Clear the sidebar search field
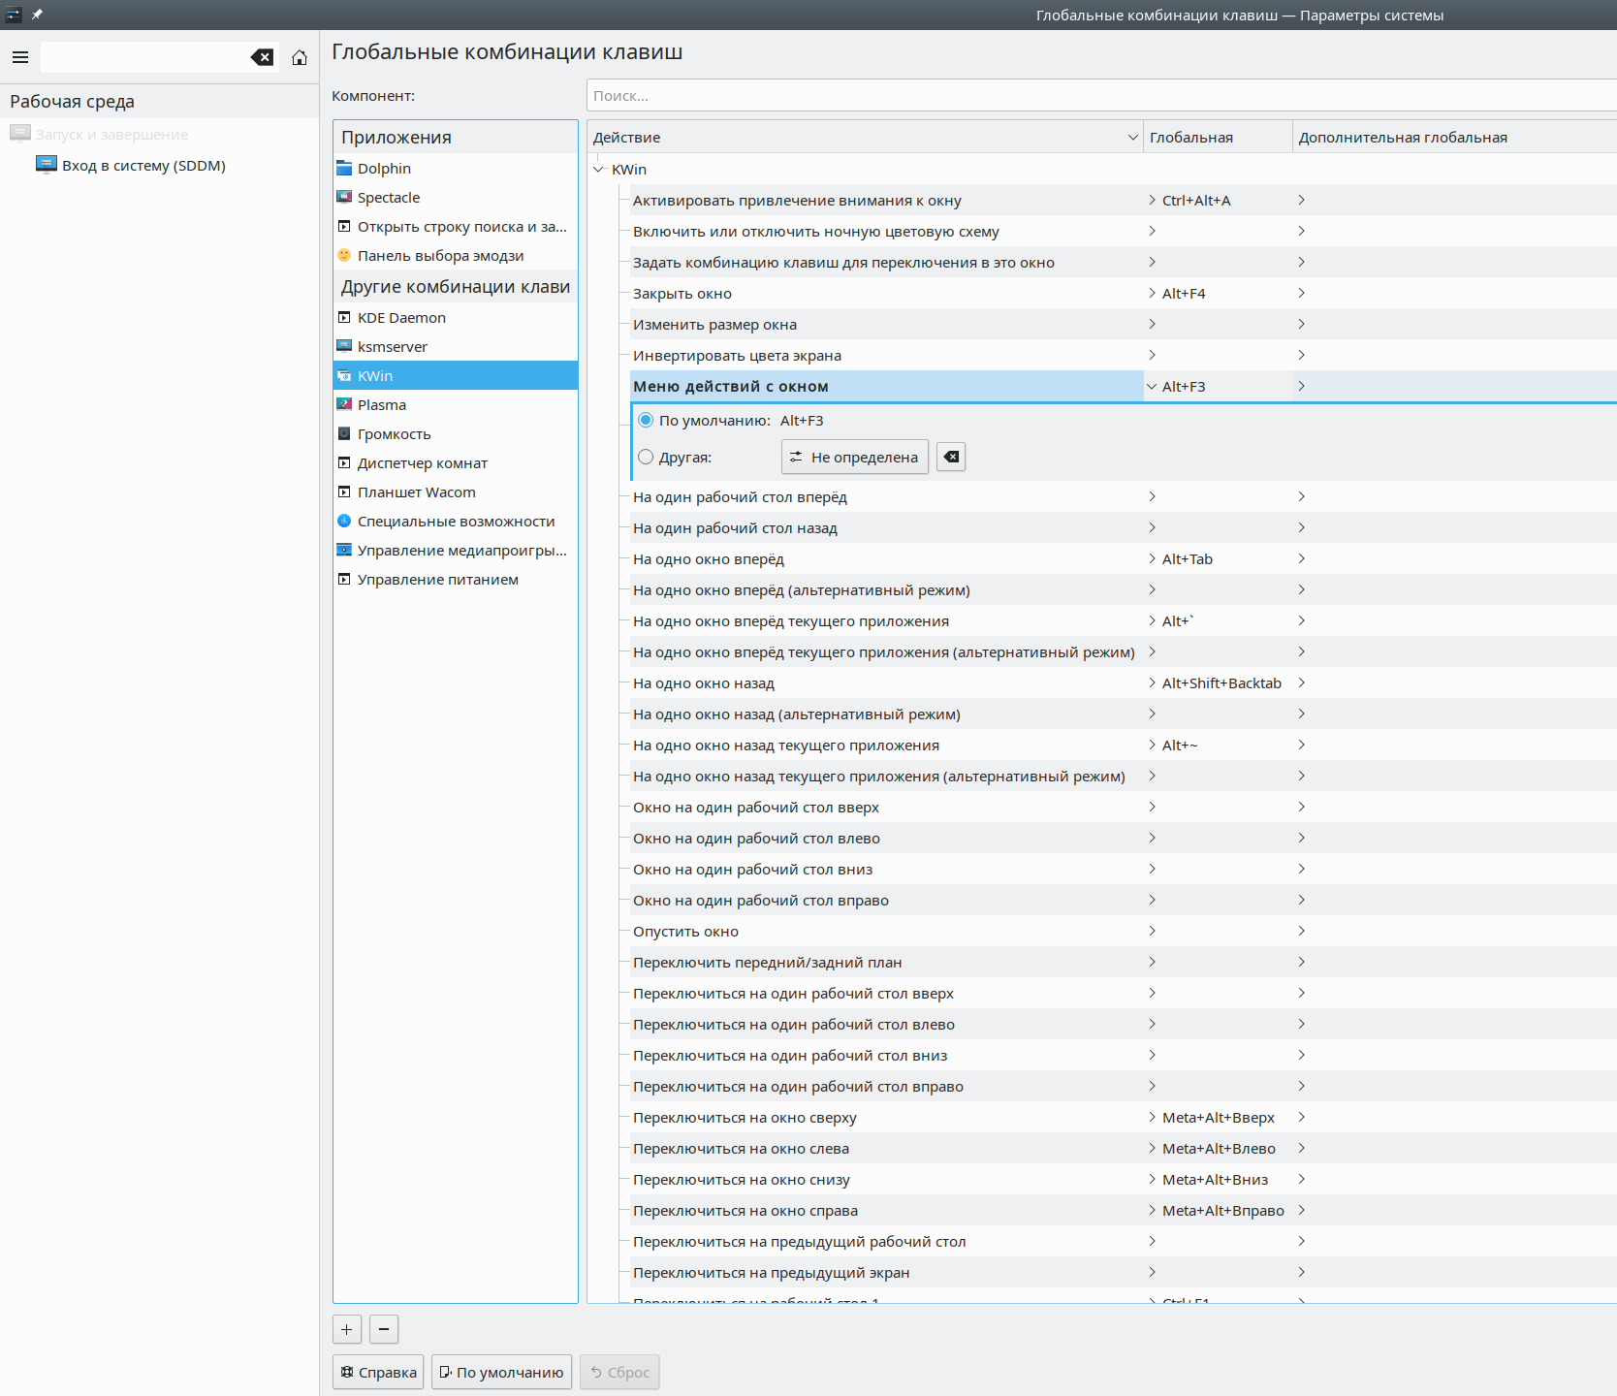Screen dimensions: 1617x1396 (262, 57)
